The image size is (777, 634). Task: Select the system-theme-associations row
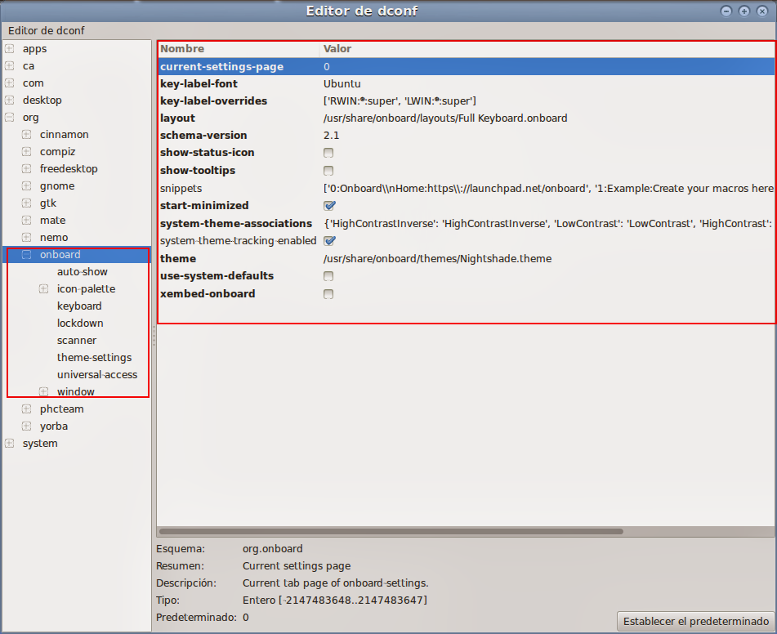(467, 224)
